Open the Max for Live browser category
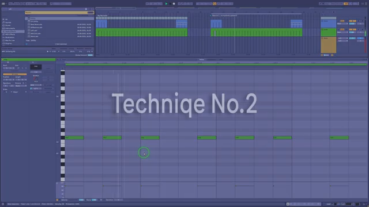 10,40
